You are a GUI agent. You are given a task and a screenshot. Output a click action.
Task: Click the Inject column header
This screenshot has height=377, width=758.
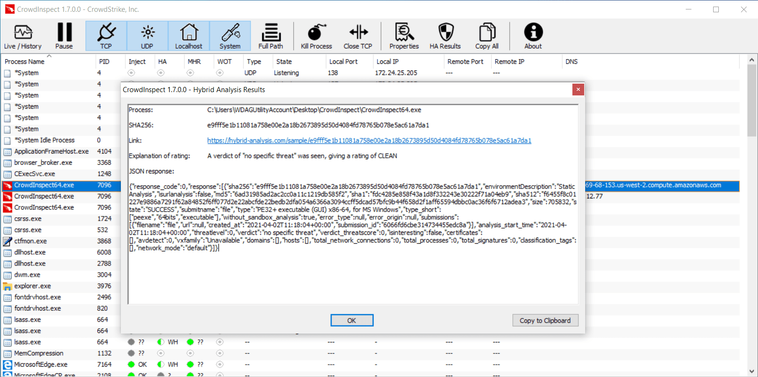coord(140,61)
